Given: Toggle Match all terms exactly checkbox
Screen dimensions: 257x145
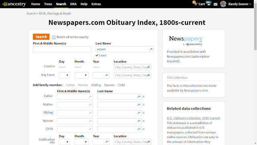Looking at the screenshot, I should [54, 37].
